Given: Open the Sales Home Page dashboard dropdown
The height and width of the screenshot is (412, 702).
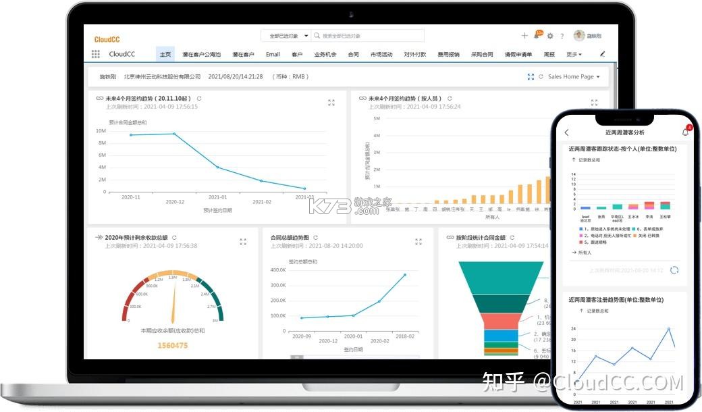Looking at the screenshot, I should [574, 76].
